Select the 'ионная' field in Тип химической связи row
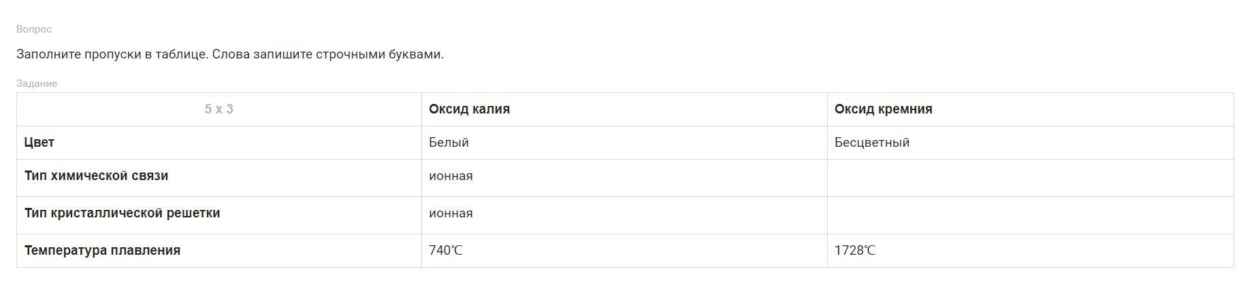1258x303 pixels. pyautogui.click(x=451, y=176)
